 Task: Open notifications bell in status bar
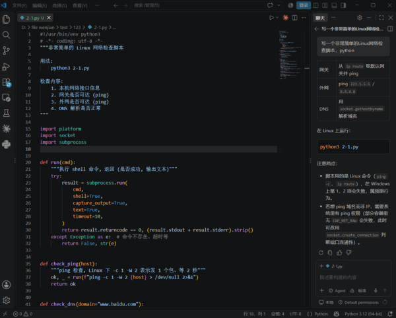[390, 314]
